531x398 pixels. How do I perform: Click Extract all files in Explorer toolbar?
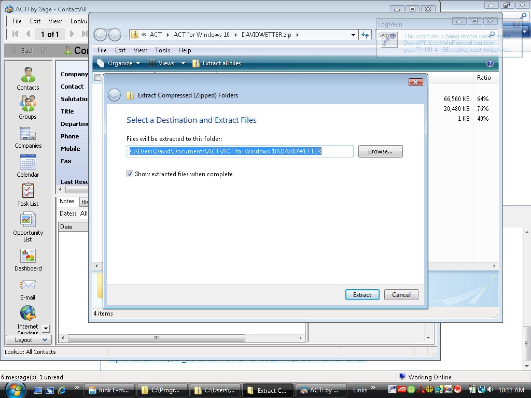[x=217, y=63]
